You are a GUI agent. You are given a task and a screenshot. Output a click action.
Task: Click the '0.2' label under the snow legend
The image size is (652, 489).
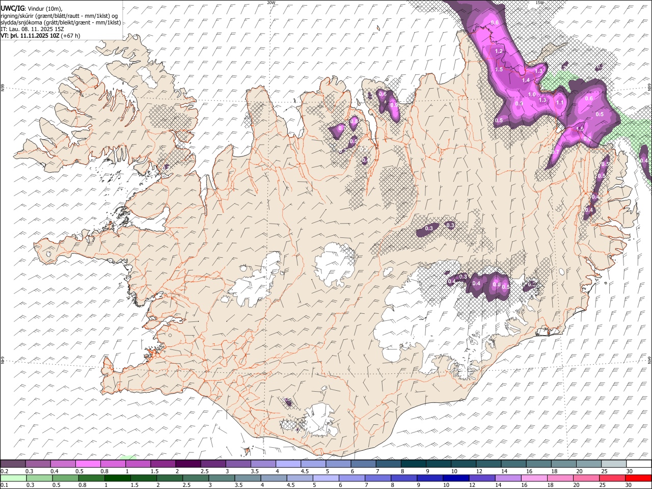(x=4, y=471)
